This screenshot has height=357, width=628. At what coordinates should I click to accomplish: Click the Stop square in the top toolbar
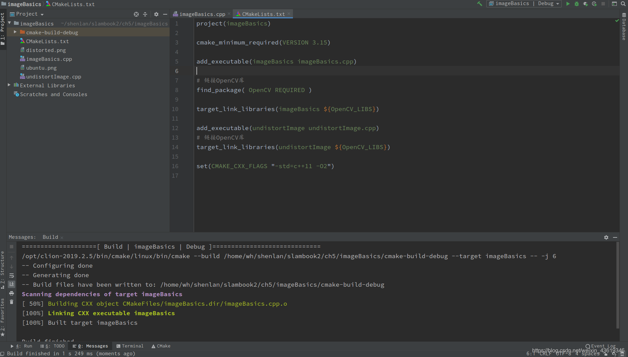[603, 4]
